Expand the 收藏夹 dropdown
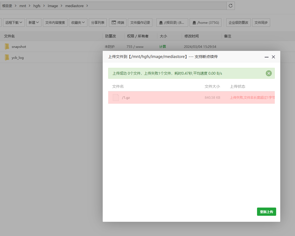 [x=78, y=23]
